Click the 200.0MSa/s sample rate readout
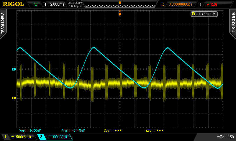Screen dimensions: 236x141 75,3
